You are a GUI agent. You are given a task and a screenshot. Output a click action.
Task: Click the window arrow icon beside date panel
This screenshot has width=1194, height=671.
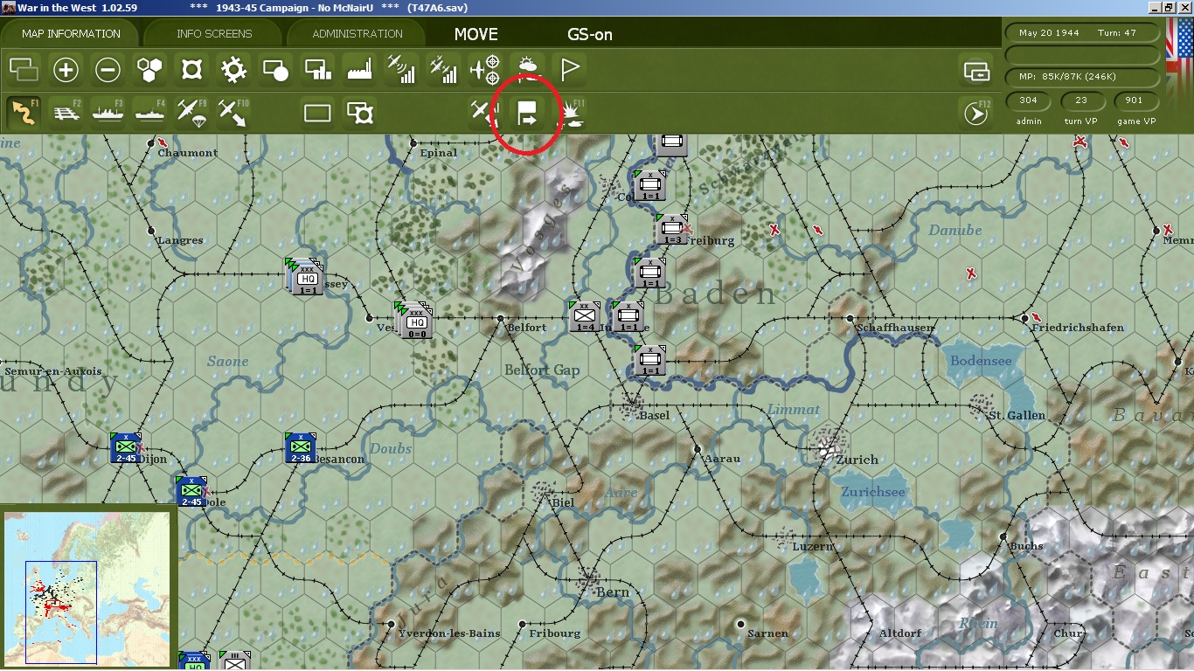click(975, 70)
